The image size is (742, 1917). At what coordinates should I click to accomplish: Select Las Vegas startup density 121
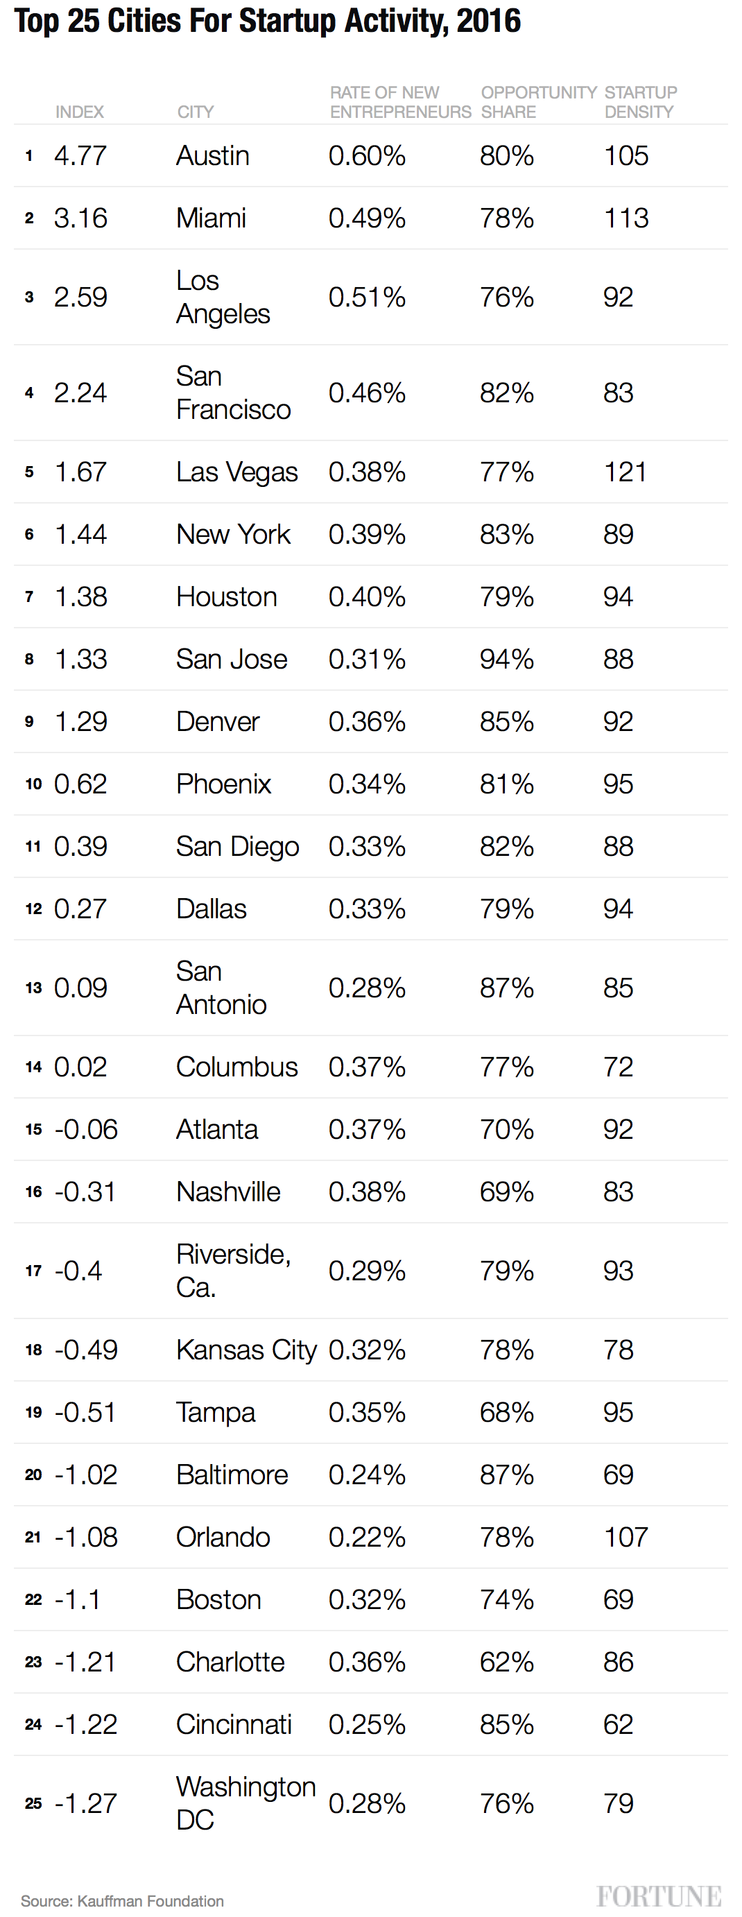(624, 472)
